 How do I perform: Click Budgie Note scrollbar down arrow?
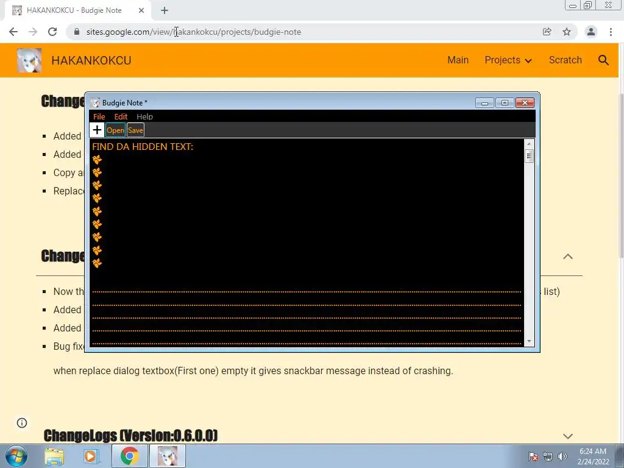tap(529, 341)
